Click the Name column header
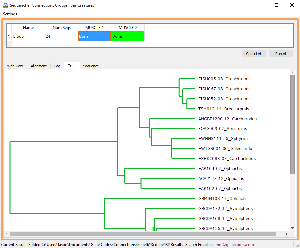The height and width of the screenshot is (248, 300). click(x=28, y=28)
